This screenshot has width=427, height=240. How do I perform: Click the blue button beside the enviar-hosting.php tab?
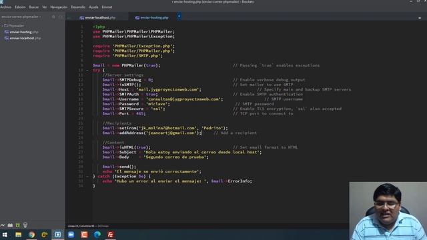coord(179,16)
